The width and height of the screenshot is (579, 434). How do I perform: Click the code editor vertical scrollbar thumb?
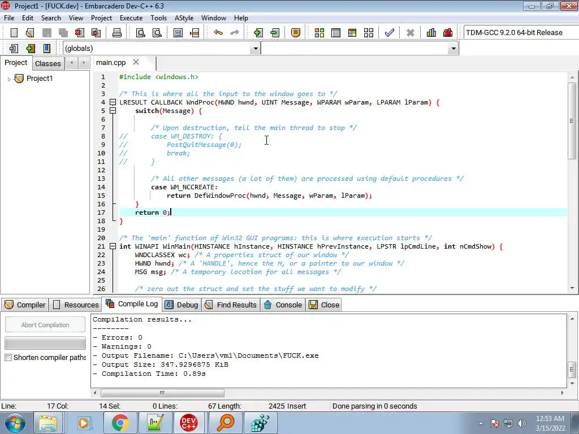(x=572, y=121)
